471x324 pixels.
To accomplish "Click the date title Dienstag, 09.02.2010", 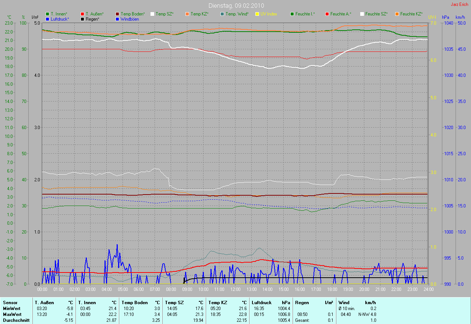I will pyautogui.click(x=235, y=6).
